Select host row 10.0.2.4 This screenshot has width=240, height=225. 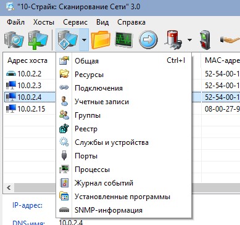click(30, 97)
